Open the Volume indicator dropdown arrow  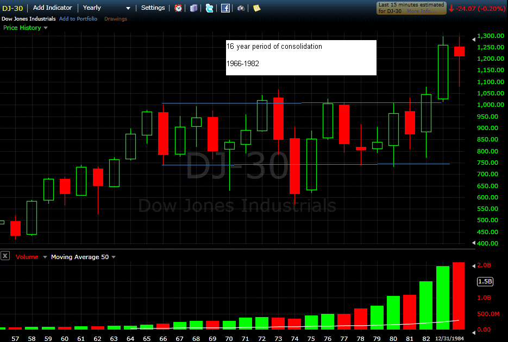(45, 257)
